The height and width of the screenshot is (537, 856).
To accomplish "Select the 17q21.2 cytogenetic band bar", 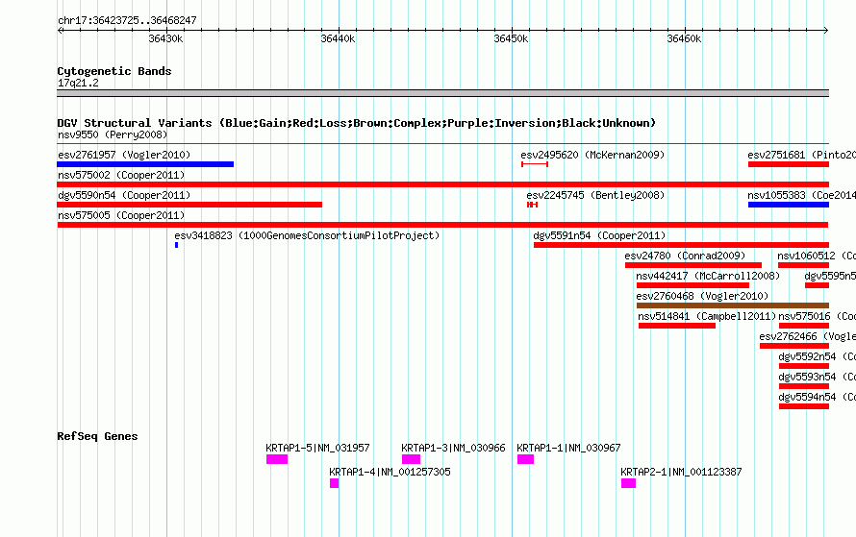I will (x=442, y=93).
